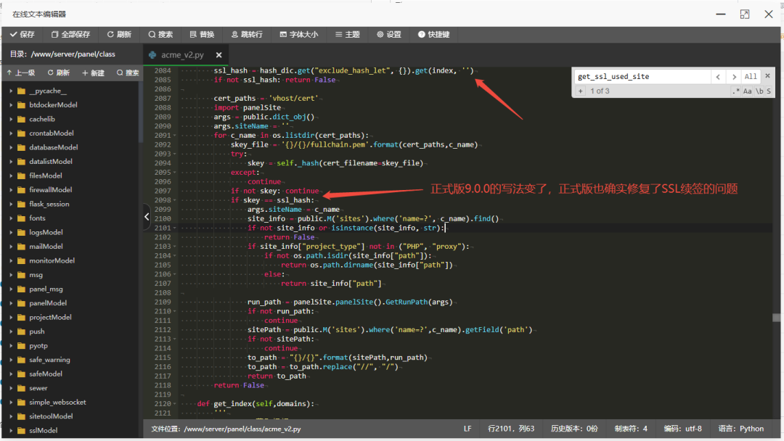Click the push folder icon
Image resolution: width=784 pixels, height=441 pixels.
click(x=21, y=331)
